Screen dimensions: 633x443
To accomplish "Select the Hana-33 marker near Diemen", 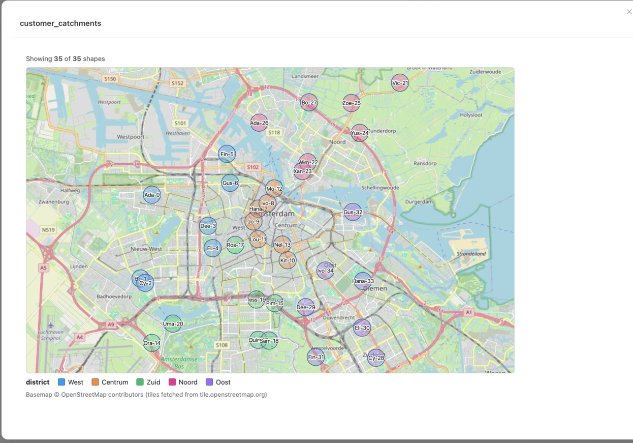I will pos(363,281).
